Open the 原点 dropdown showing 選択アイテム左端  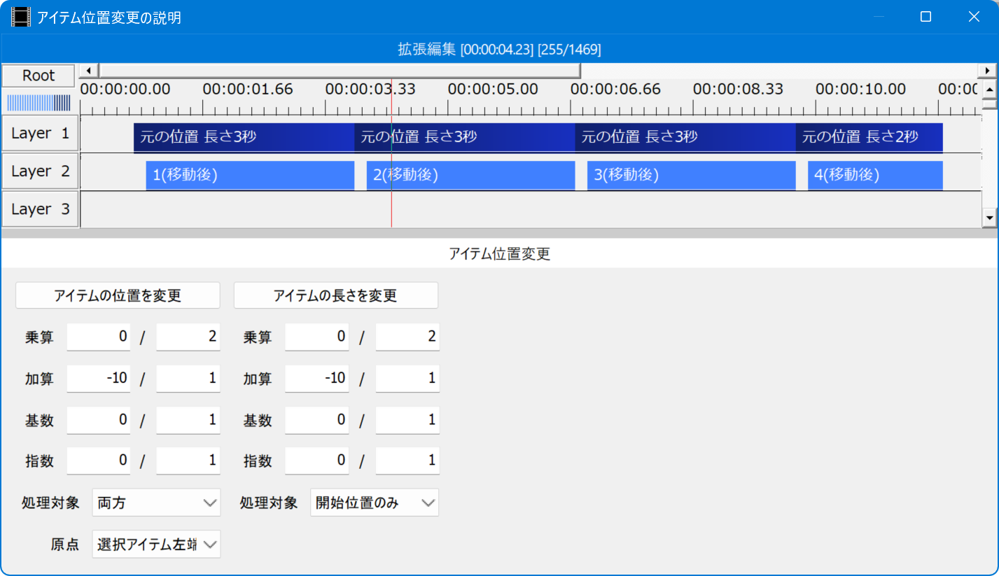(156, 544)
